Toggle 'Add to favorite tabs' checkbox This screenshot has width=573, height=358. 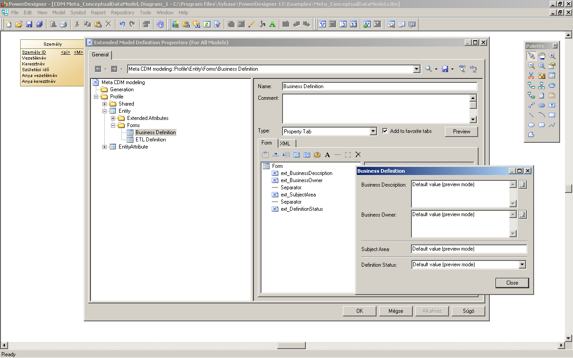pyautogui.click(x=385, y=131)
